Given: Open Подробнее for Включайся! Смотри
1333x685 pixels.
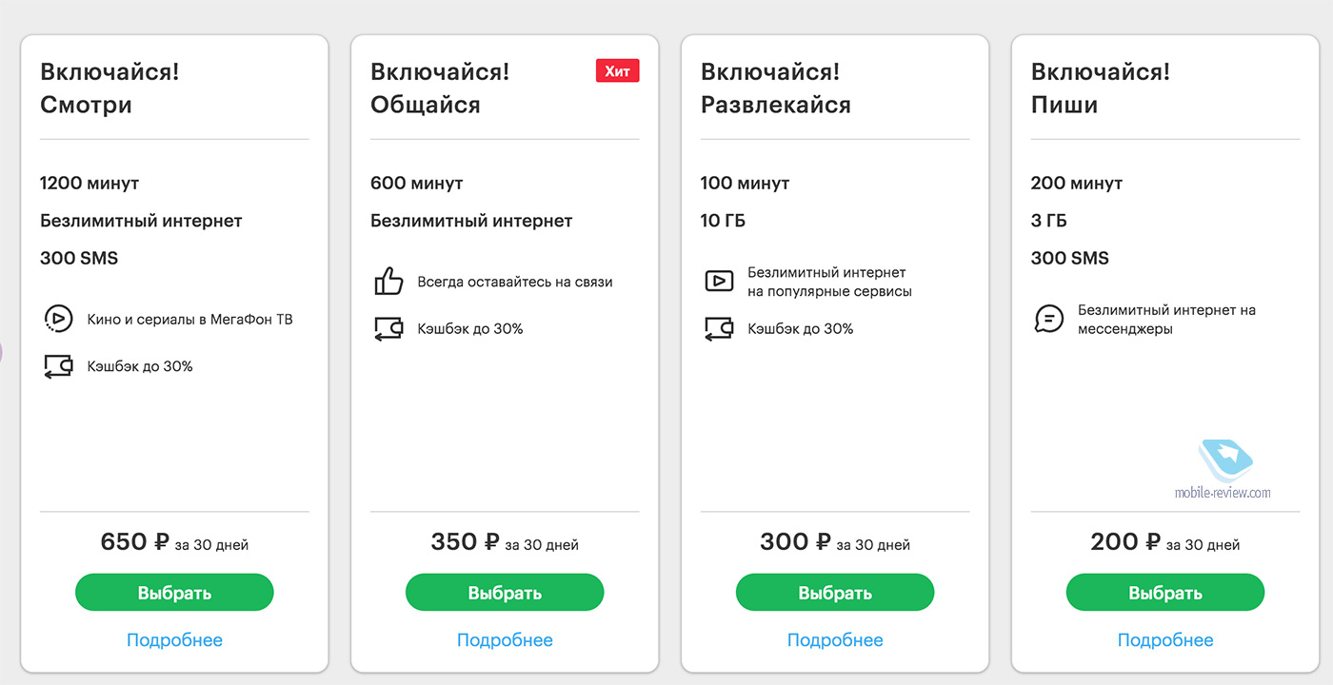Looking at the screenshot, I should (x=174, y=640).
